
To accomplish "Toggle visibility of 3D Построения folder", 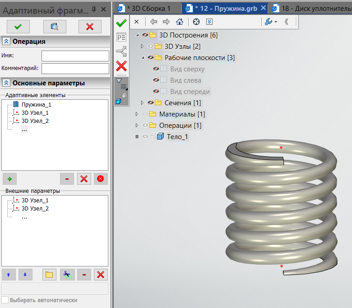I will tap(145, 35).
